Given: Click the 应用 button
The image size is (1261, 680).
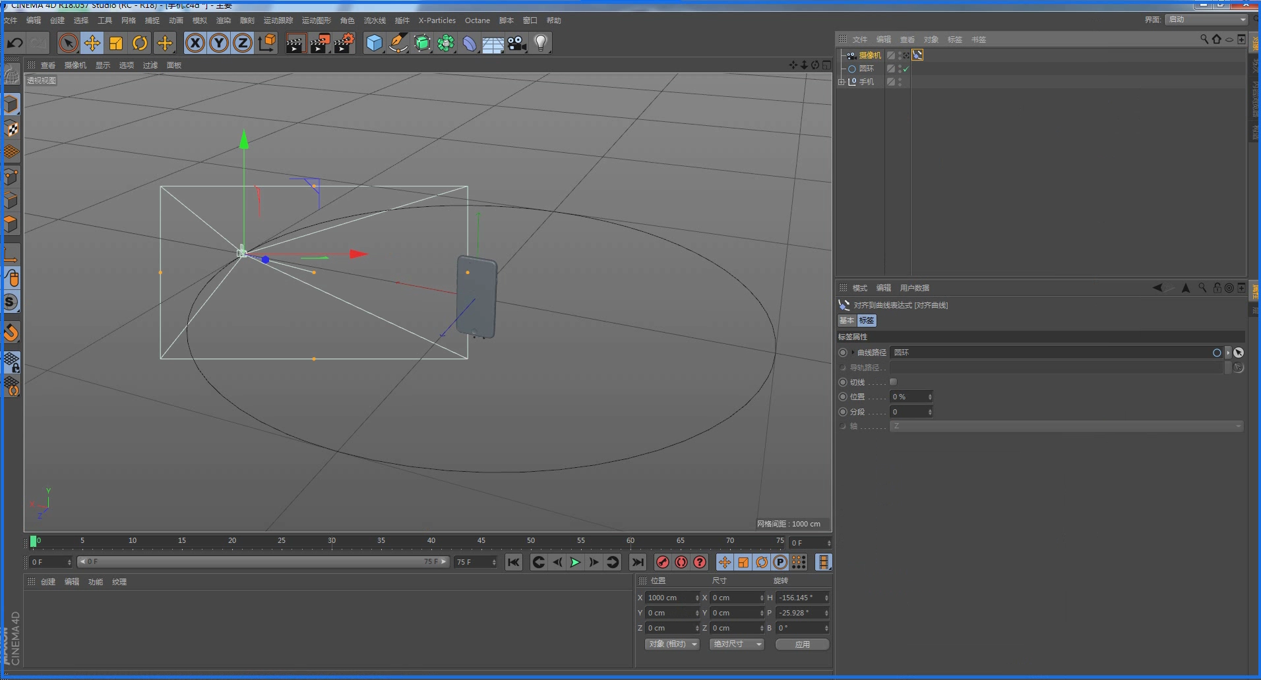Looking at the screenshot, I should click(x=802, y=644).
